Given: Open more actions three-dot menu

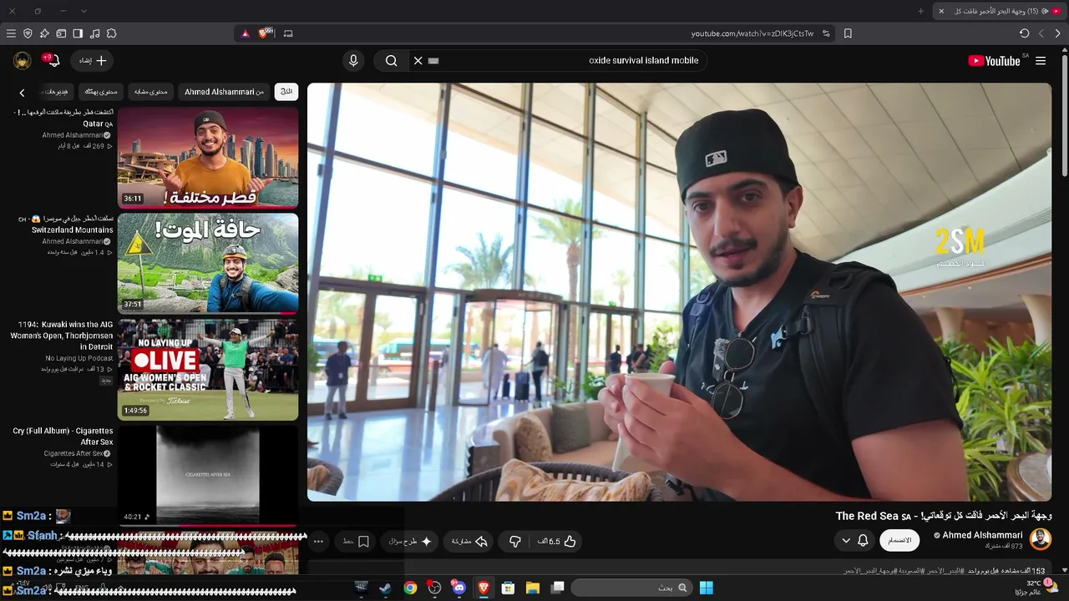Looking at the screenshot, I should tap(318, 542).
